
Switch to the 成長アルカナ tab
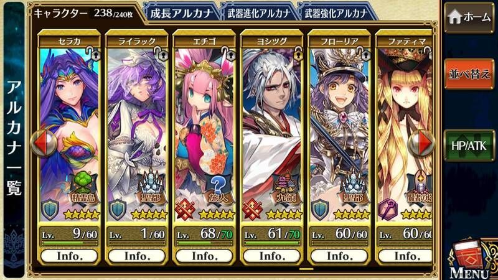pos(181,13)
